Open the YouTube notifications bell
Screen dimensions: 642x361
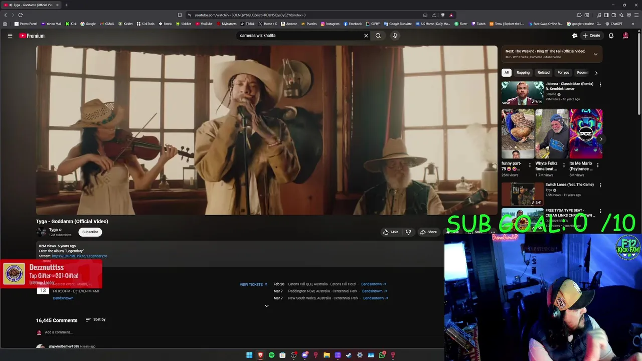pos(611,36)
